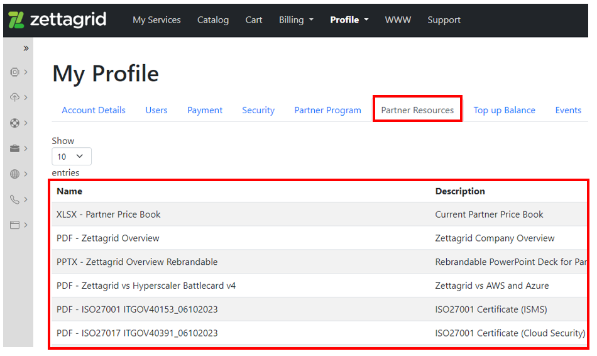Switch to Top up Balance tab

505,110
